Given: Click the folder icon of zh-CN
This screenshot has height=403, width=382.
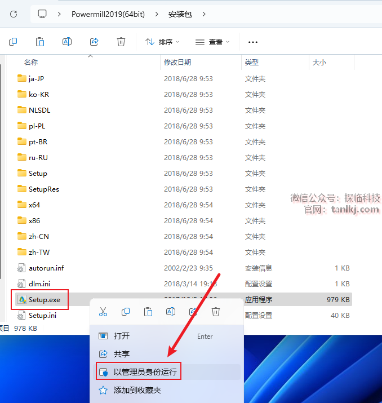Looking at the screenshot, I should tap(22, 236).
